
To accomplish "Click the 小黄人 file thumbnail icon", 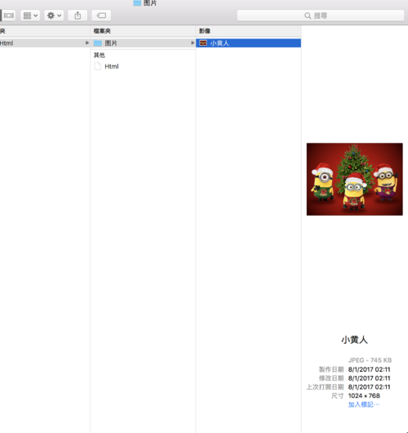I will click(x=203, y=42).
